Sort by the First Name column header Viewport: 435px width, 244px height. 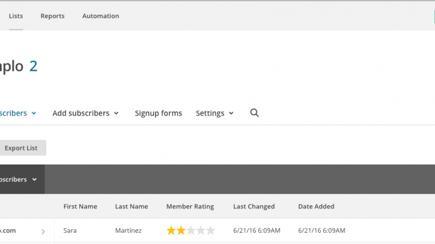point(80,206)
